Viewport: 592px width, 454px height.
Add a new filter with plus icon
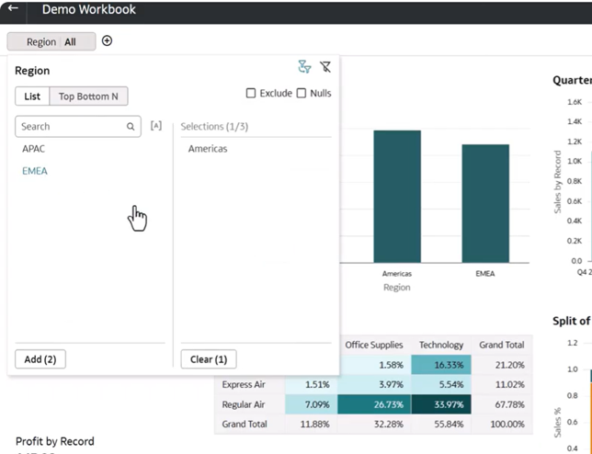(107, 40)
